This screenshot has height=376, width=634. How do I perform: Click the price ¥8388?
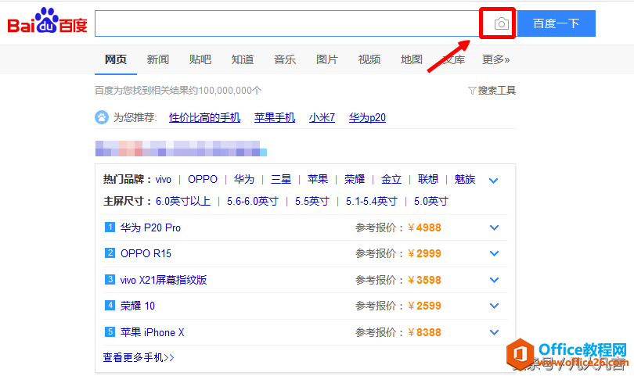pos(424,333)
